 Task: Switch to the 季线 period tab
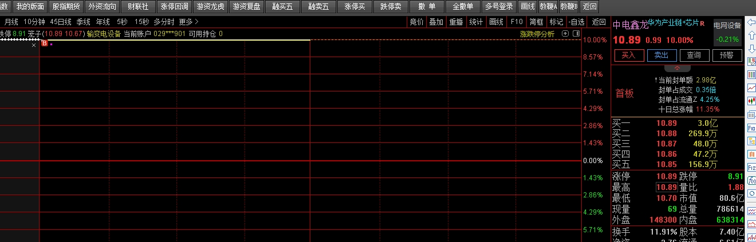[84, 22]
